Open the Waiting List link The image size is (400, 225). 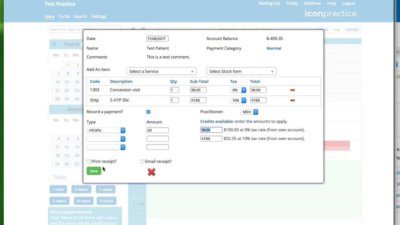click(269, 3)
